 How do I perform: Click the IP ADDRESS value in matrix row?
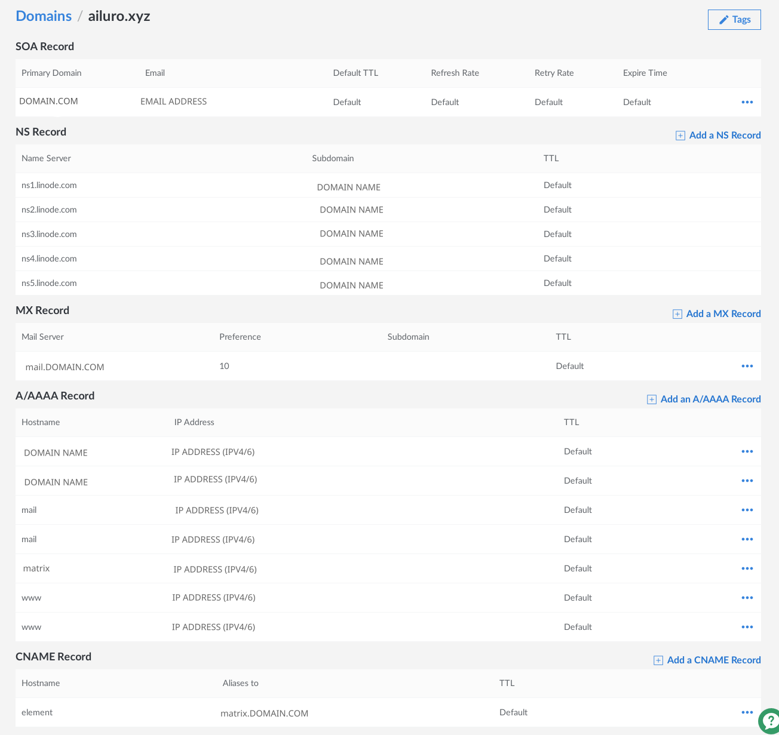pyautogui.click(x=215, y=570)
